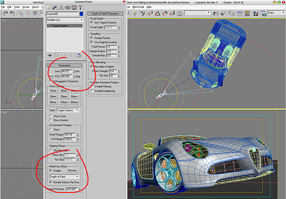Click the blue object color swatch
Image resolution: width=286 pixels, height=199 pixels.
(x=82, y=14)
